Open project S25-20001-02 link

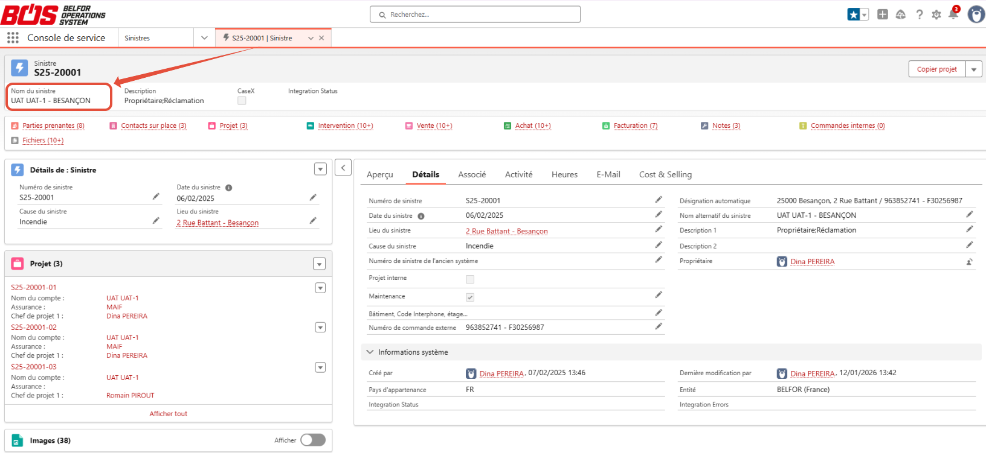point(34,328)
